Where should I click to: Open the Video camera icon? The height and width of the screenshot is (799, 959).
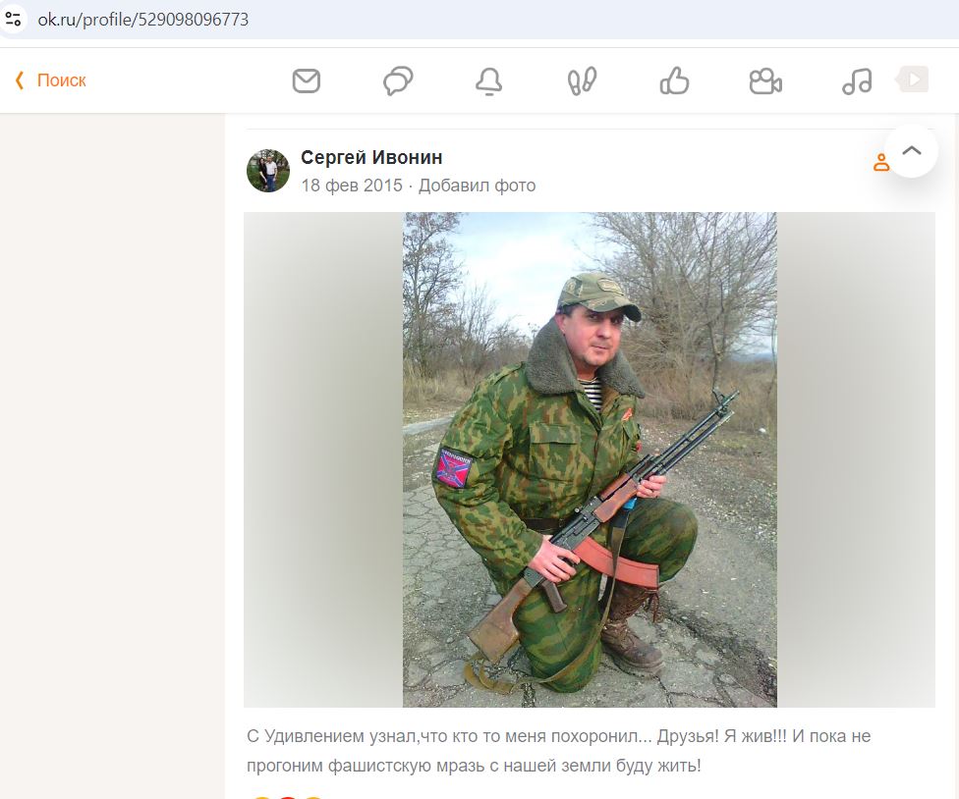coord(765,81)
